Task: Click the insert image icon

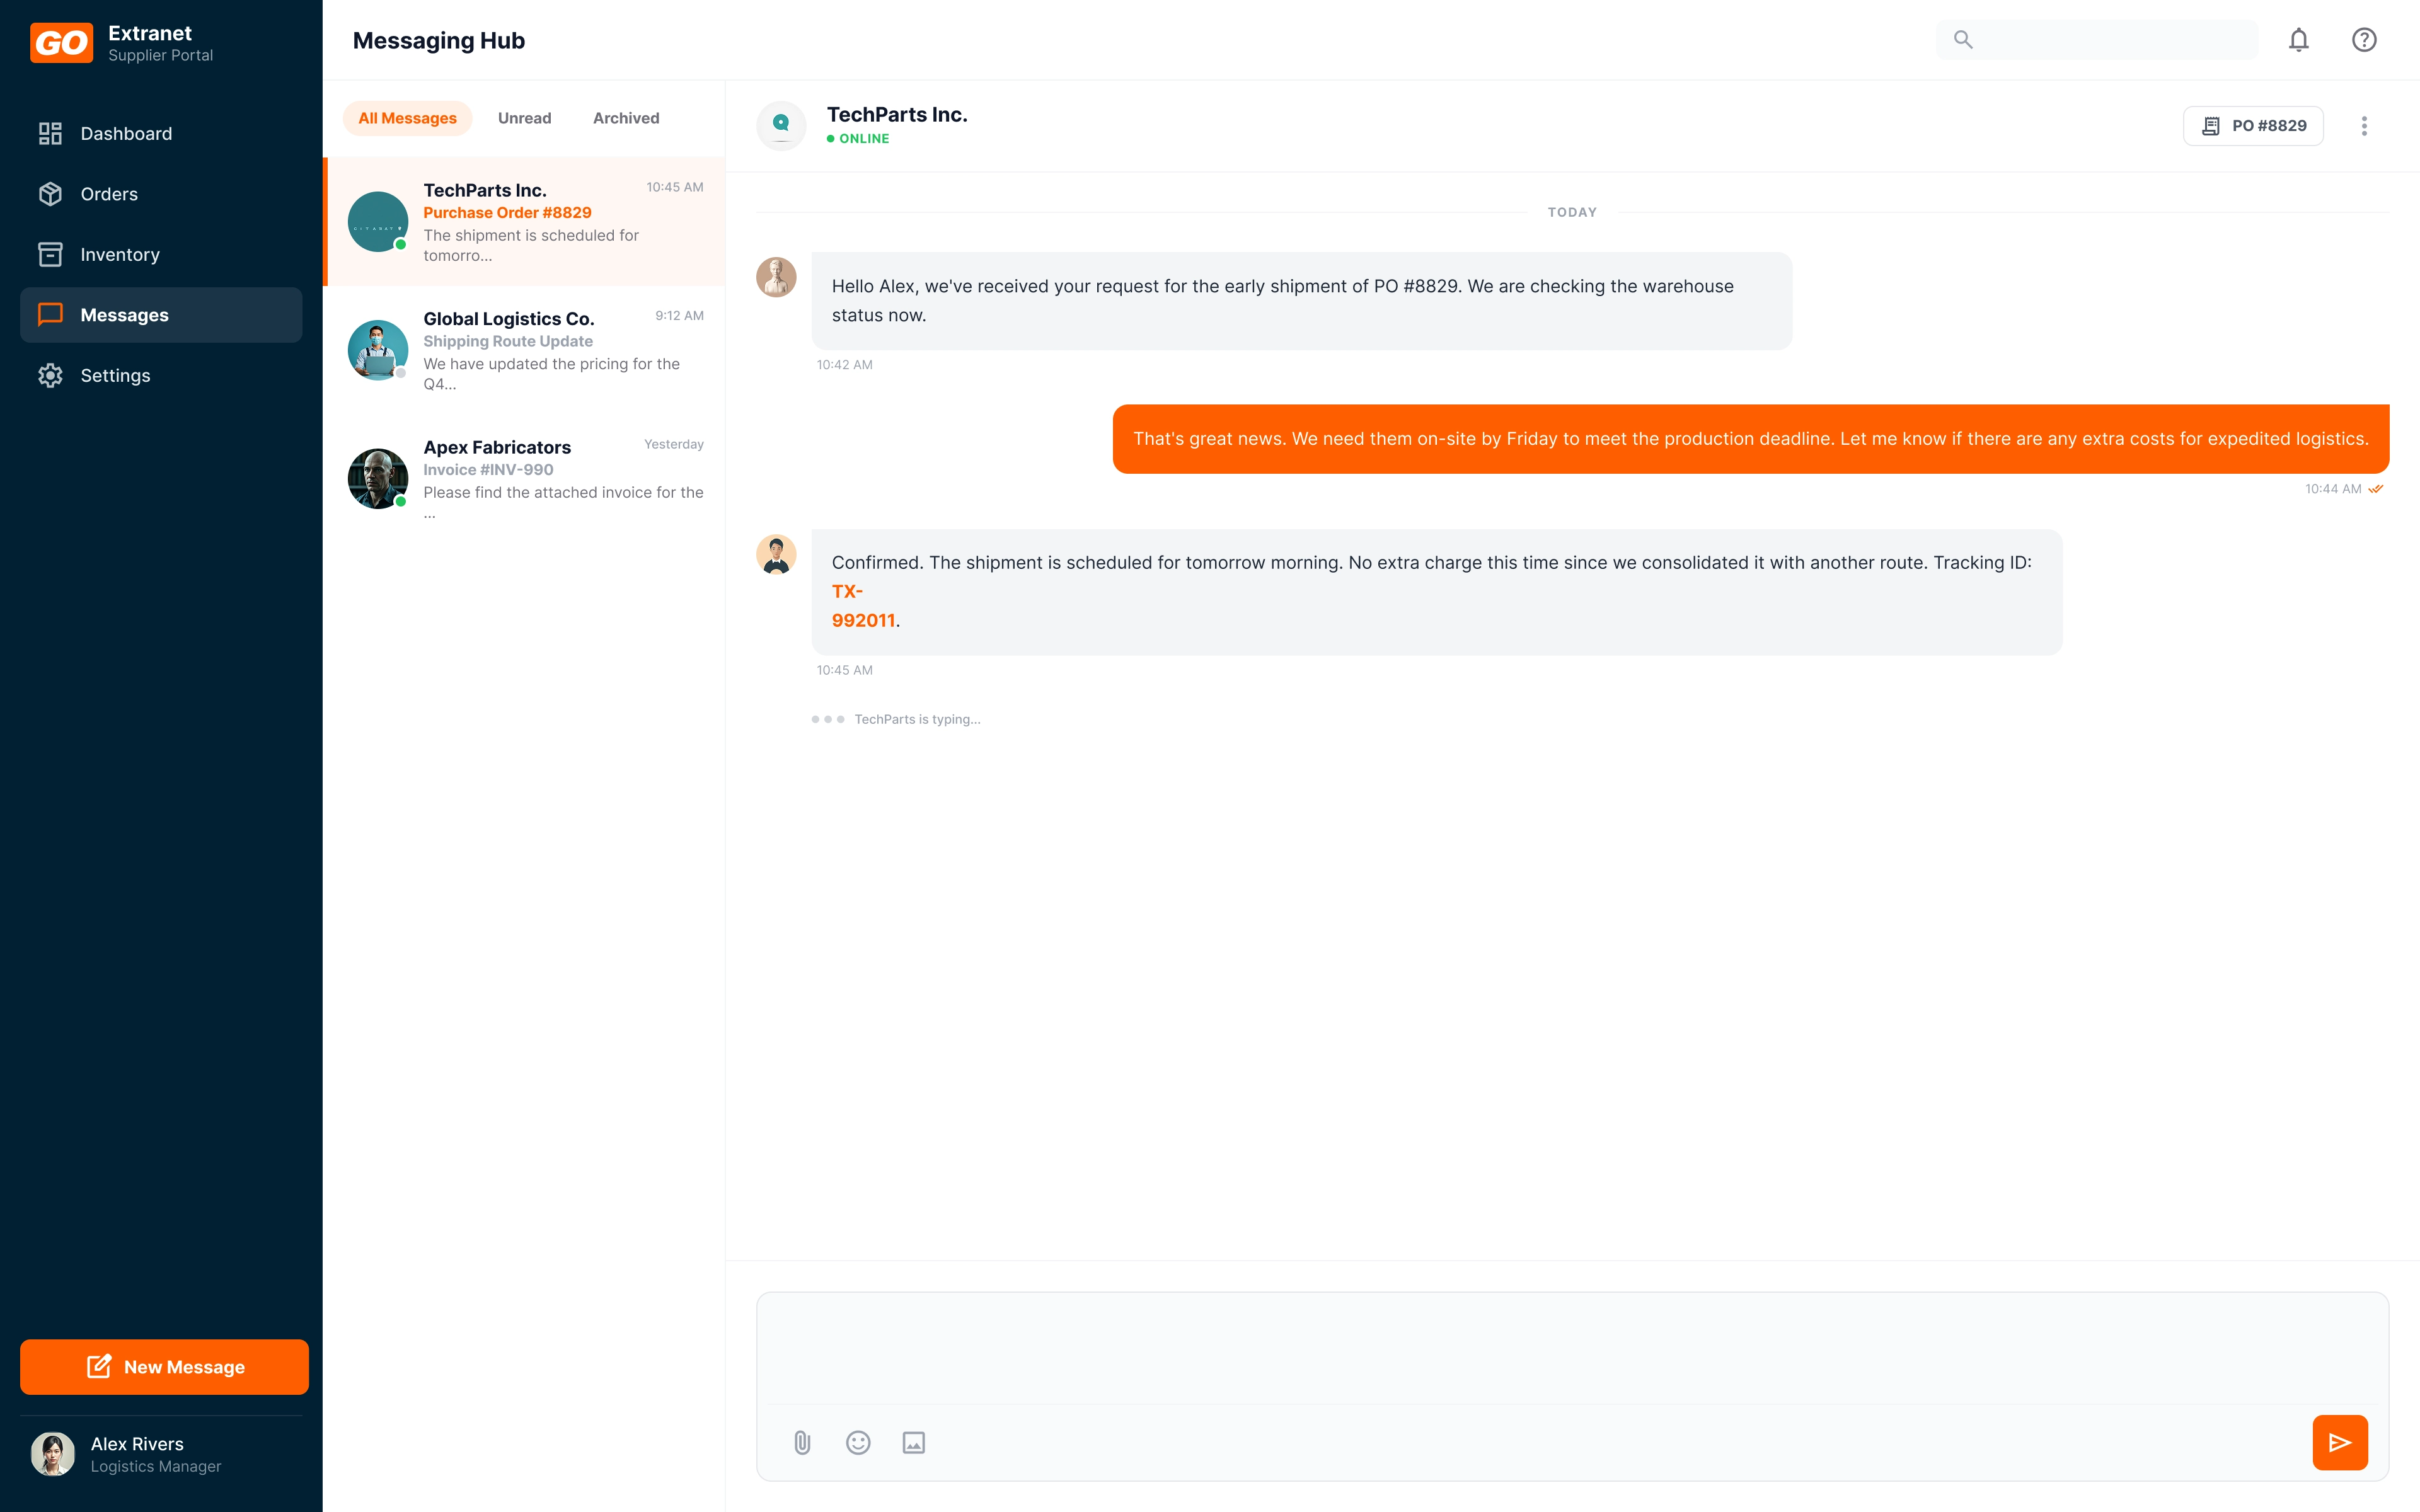Action: 913,1442
